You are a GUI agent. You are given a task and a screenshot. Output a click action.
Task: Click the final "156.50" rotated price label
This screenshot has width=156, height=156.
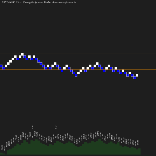pos(138,142)
